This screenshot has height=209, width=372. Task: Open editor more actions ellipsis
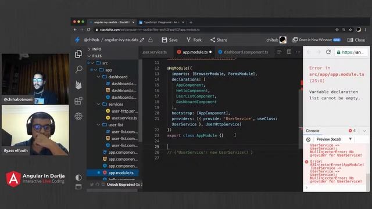(x=298, y=52)
